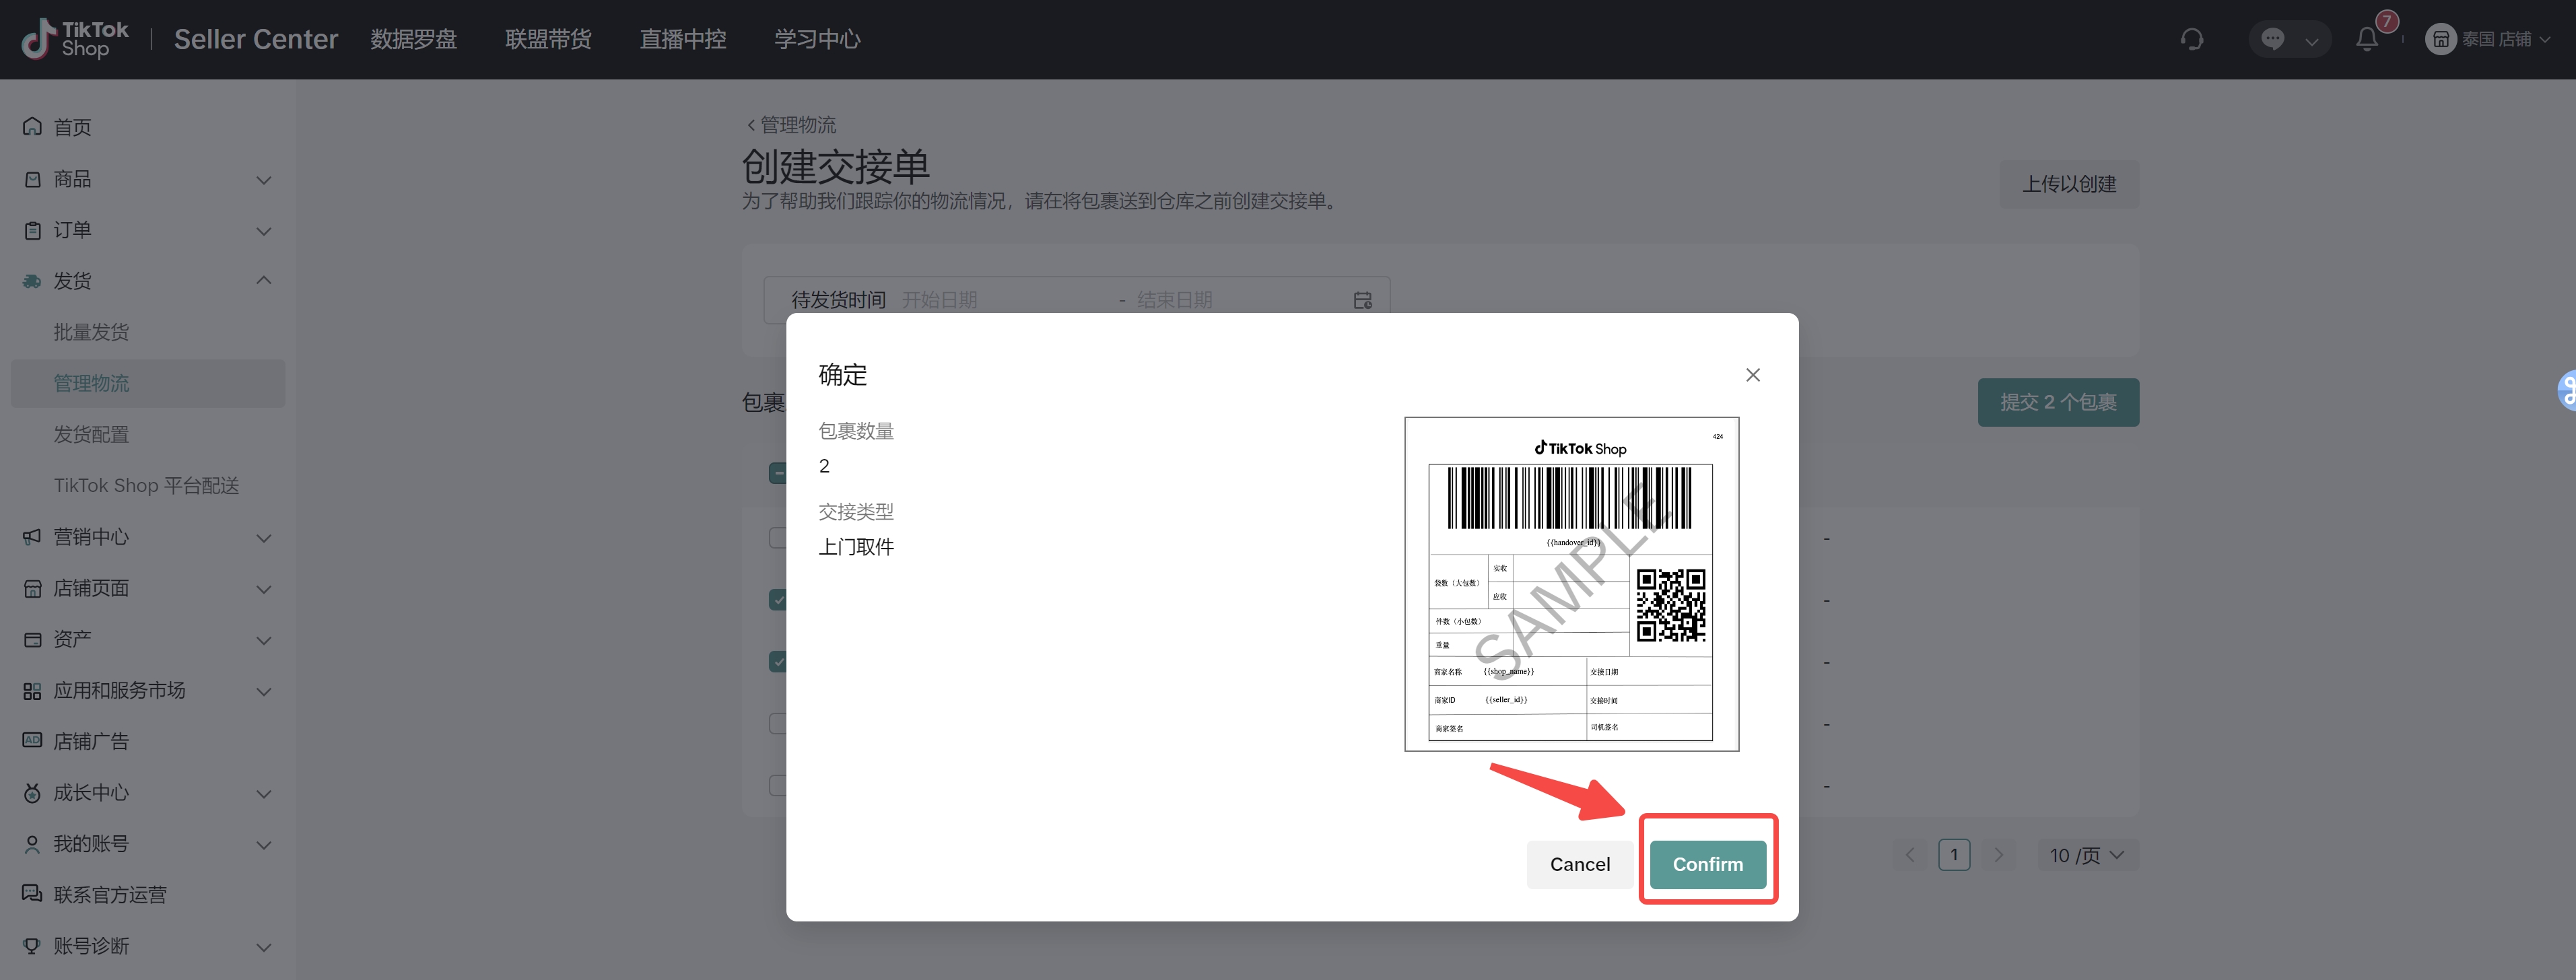Screen dimensions: 2576x980
Task: Click the TikTok Shop logo
Action: pos(75,39)
